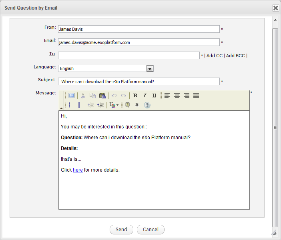Open the Language dropdown
Screen dimensions: 281x240
coord(150,68)
